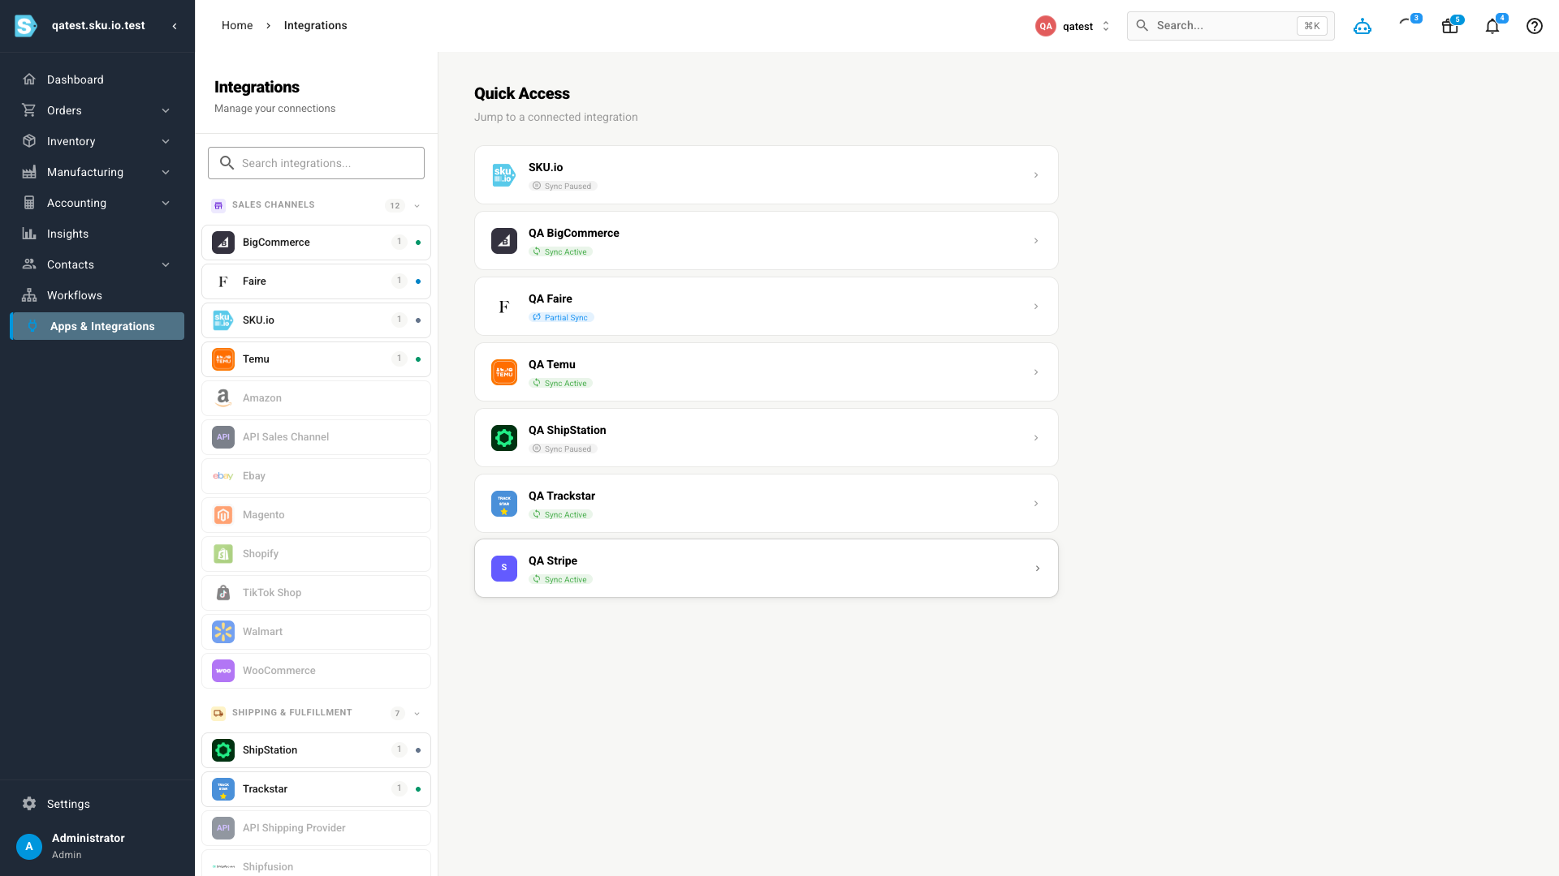
Task: Click the Sync Active badge on QA Stripe
Action: coord(560,580)
